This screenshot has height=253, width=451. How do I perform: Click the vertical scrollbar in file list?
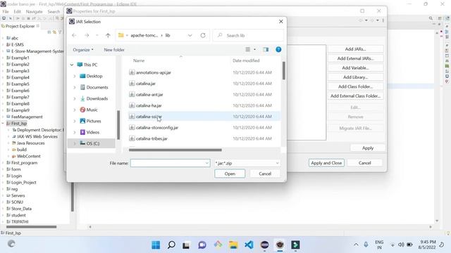click(x=283, y=70)
